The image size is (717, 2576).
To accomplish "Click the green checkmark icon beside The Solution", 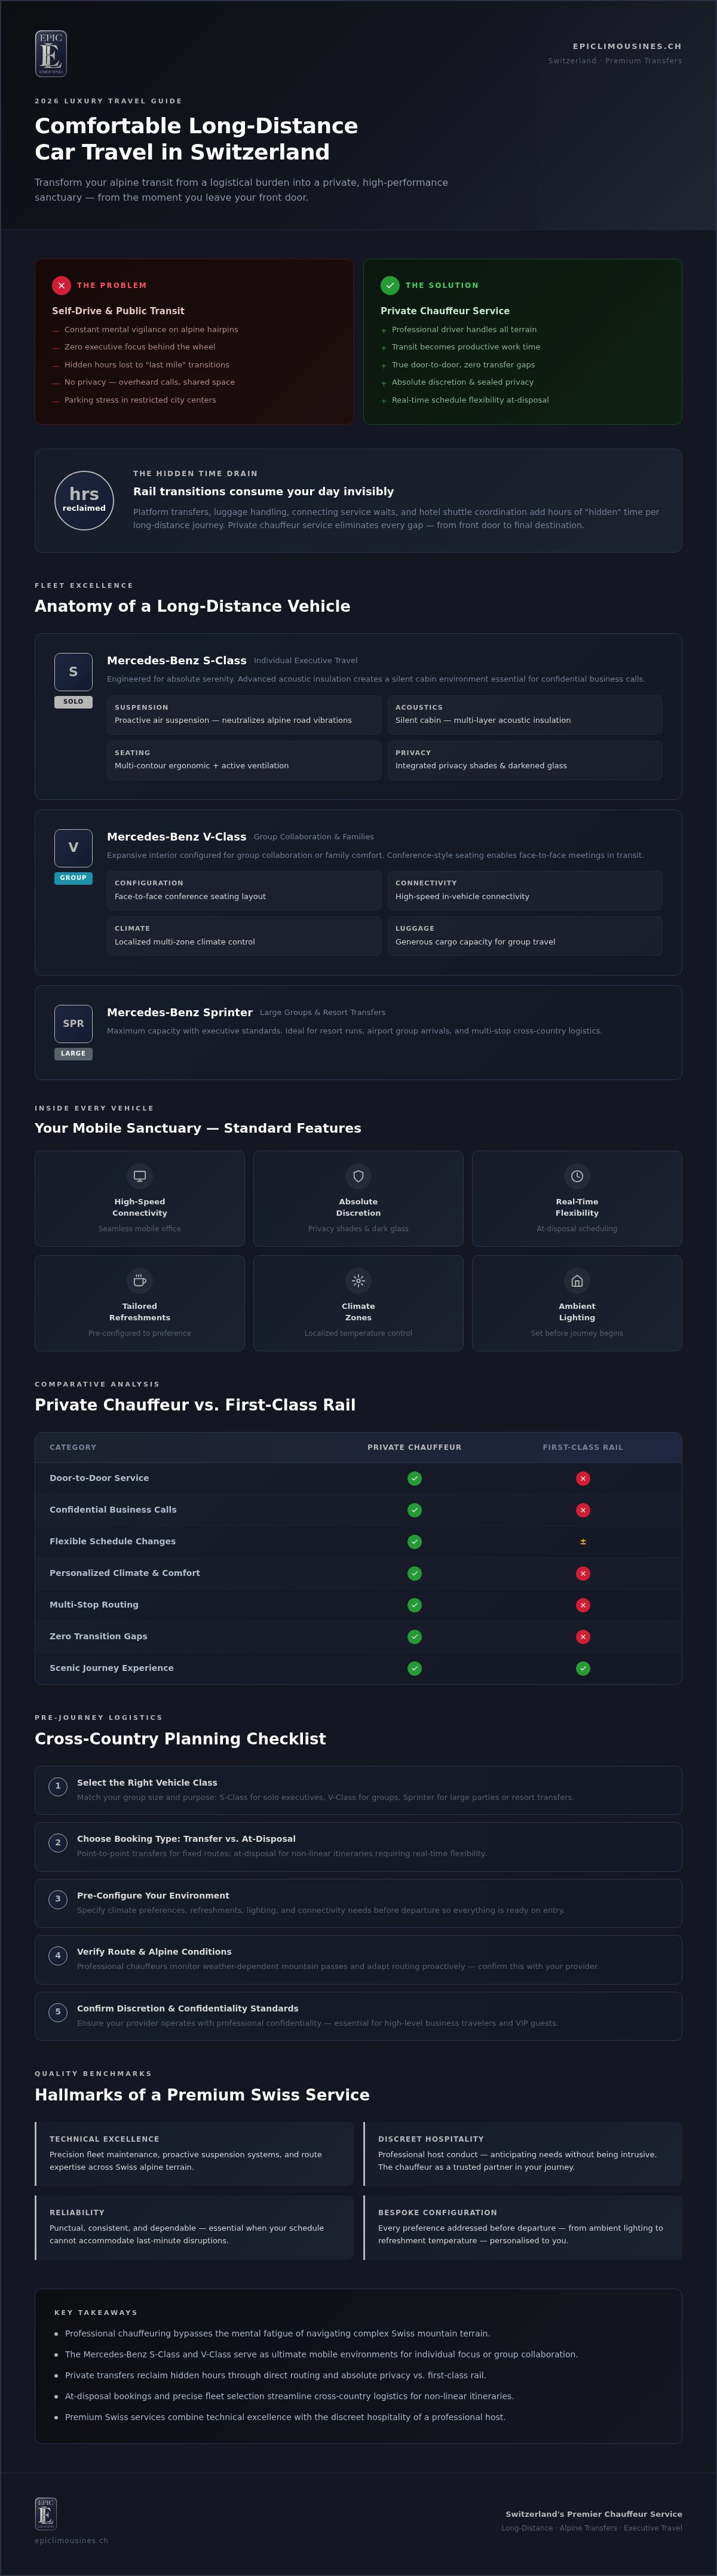I will tap(390, 285).
